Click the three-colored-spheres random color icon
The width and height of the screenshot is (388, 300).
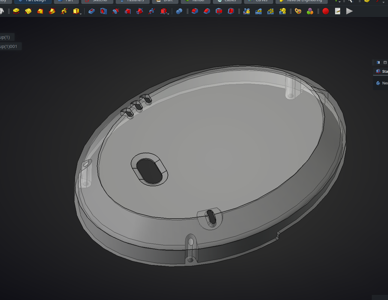310,11
